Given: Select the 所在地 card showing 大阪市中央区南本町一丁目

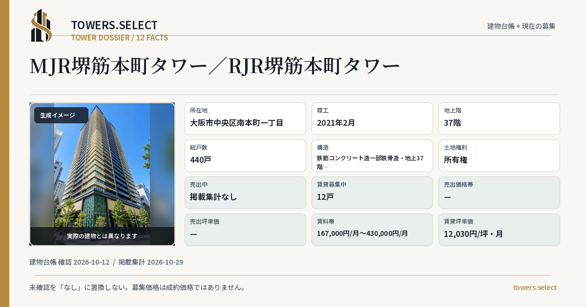Looking at the screenshot, I should (245, 118).
